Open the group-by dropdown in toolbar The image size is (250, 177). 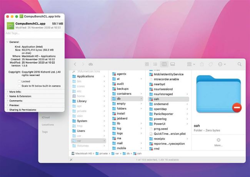pyautogui.click(x=190, y=64)
